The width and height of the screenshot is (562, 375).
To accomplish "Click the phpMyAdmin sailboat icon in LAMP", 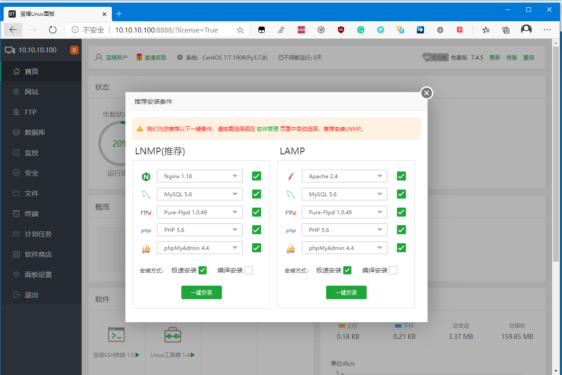I will (x=290, y=248).
